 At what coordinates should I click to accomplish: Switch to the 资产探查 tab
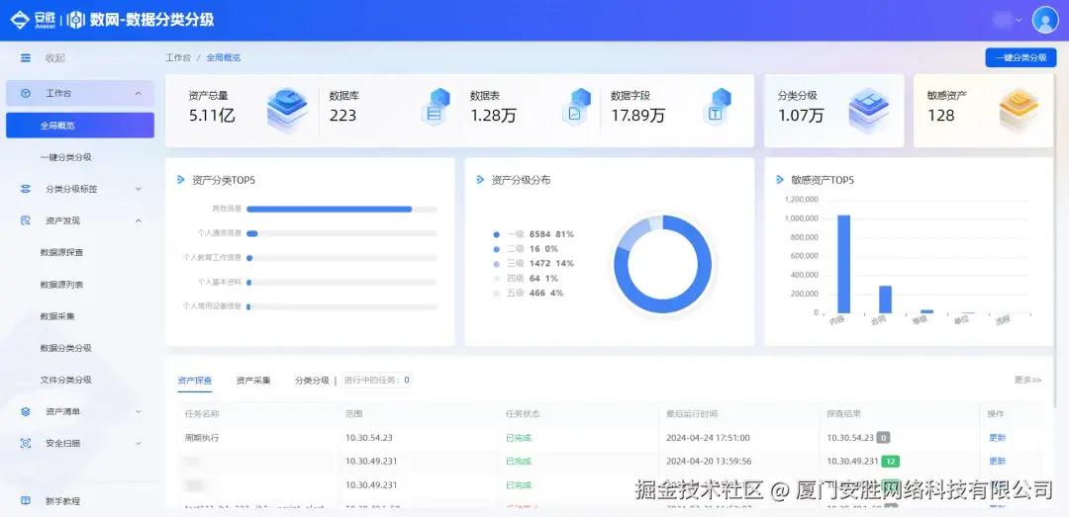click(x=194, y=380)
